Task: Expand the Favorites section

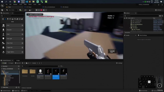Action: 2,66
